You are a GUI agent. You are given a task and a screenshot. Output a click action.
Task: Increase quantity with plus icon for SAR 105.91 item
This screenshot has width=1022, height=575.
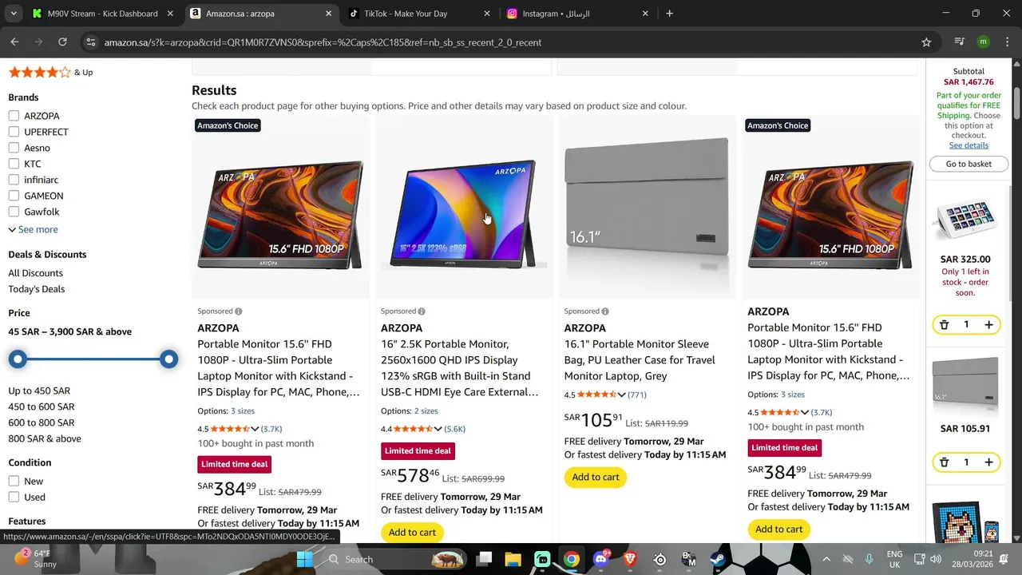988,462
